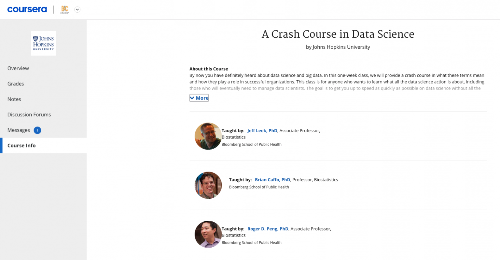Click the chevron icon next to More
The width and height of the screenshot is (500, 260).
tap(192, 98)
